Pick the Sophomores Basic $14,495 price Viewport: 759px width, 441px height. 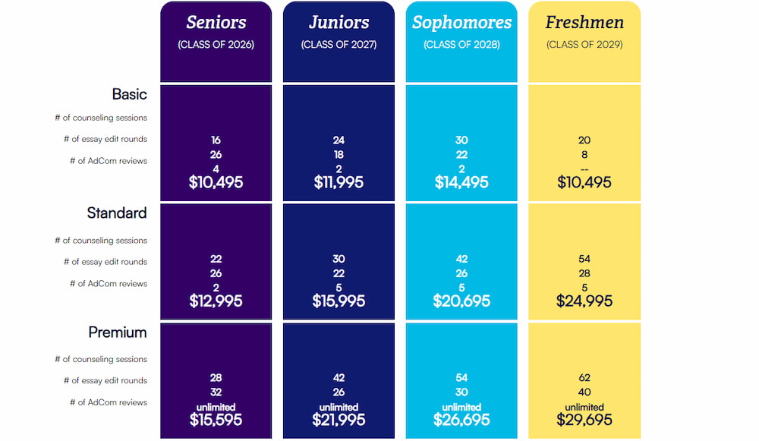461,182
